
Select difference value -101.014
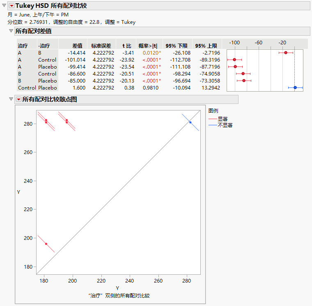(x=75, y=60)
